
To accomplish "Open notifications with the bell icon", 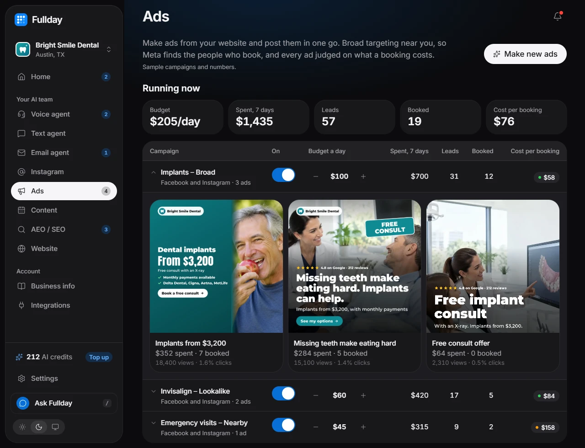I will point(558,16).
